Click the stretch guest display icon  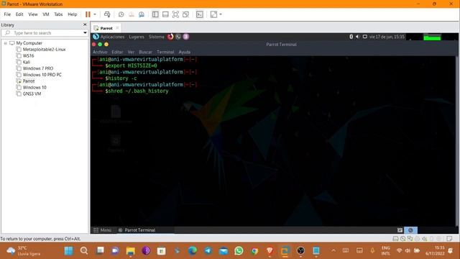coord(214,14)
